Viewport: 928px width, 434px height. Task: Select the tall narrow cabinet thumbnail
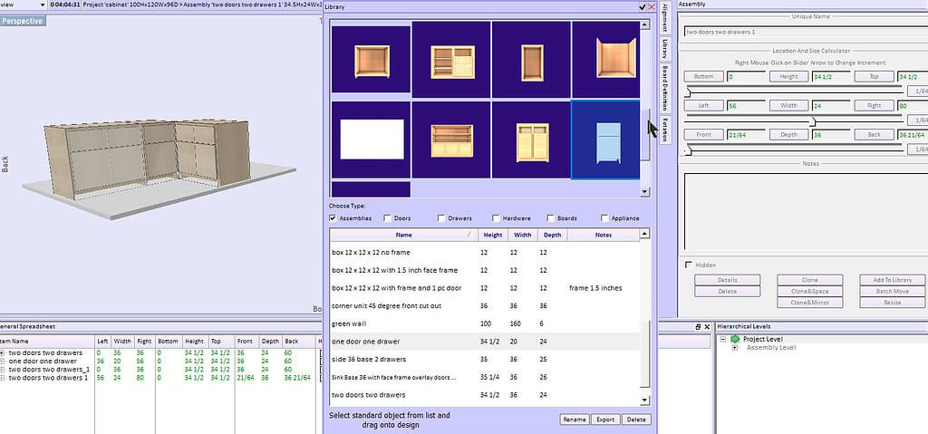(x=531, y=60)
